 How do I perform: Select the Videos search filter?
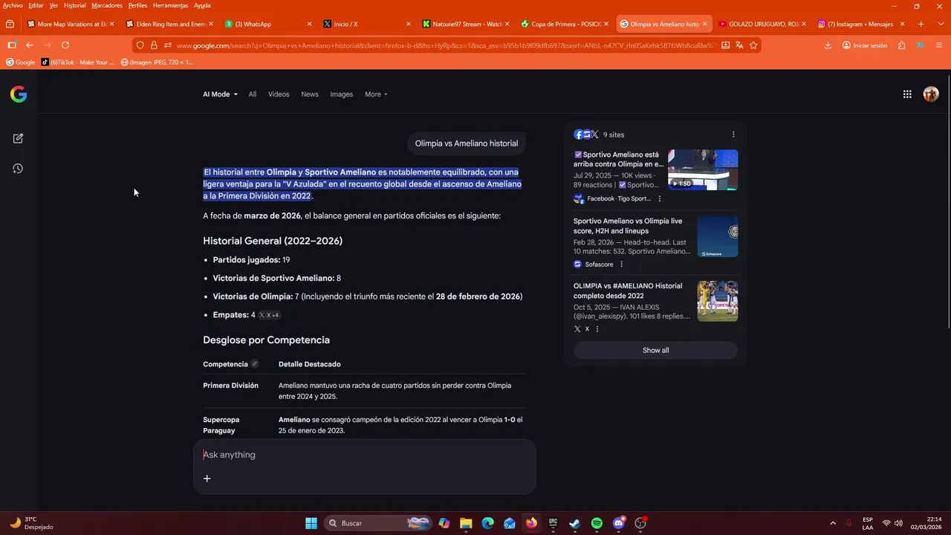pyautogui.click(x=279, y=94)
